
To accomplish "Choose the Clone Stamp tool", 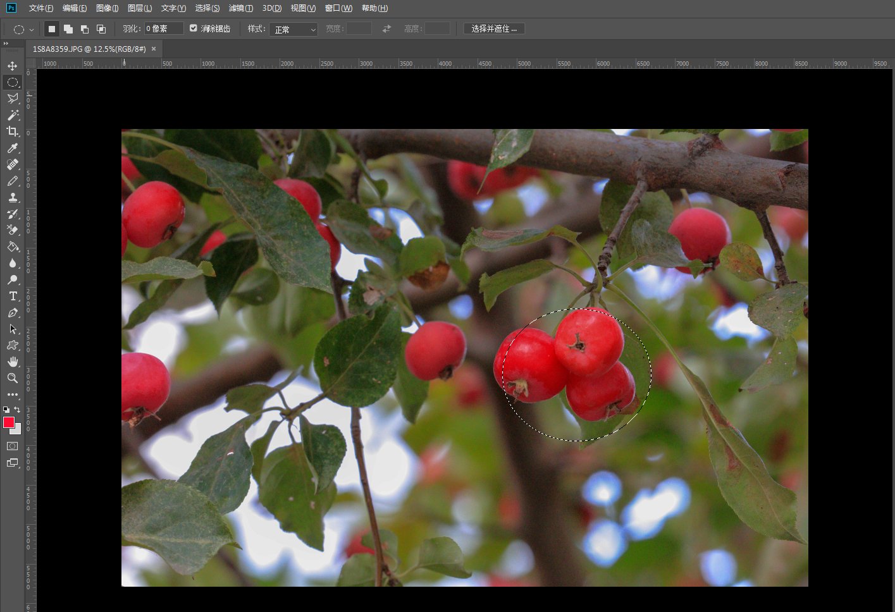I will [12, 197].
